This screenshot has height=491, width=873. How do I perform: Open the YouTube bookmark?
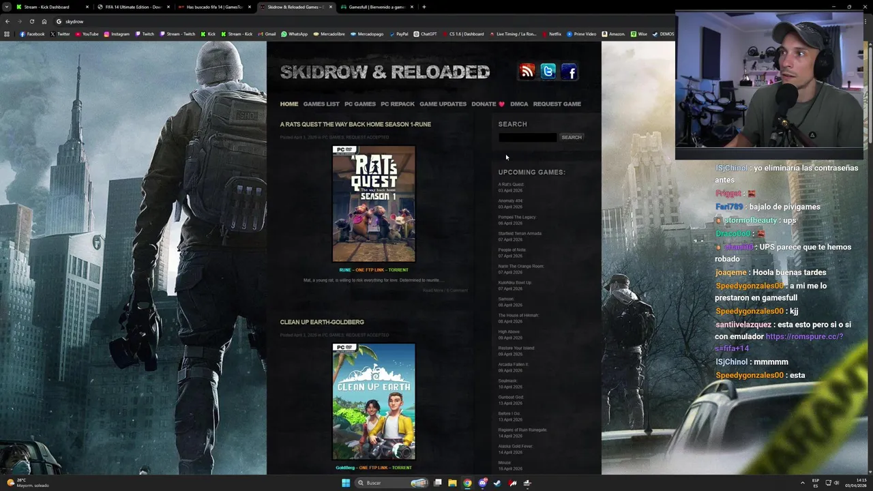tap(87, 34)
